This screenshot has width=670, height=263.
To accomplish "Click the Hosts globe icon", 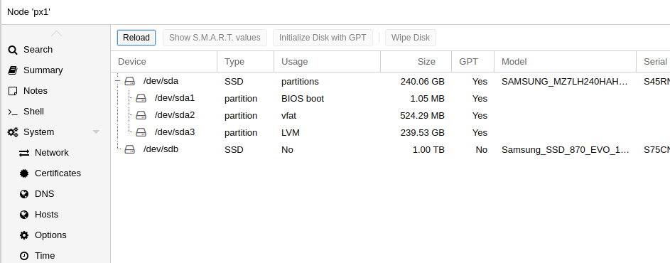I will (x=24, y=215).
